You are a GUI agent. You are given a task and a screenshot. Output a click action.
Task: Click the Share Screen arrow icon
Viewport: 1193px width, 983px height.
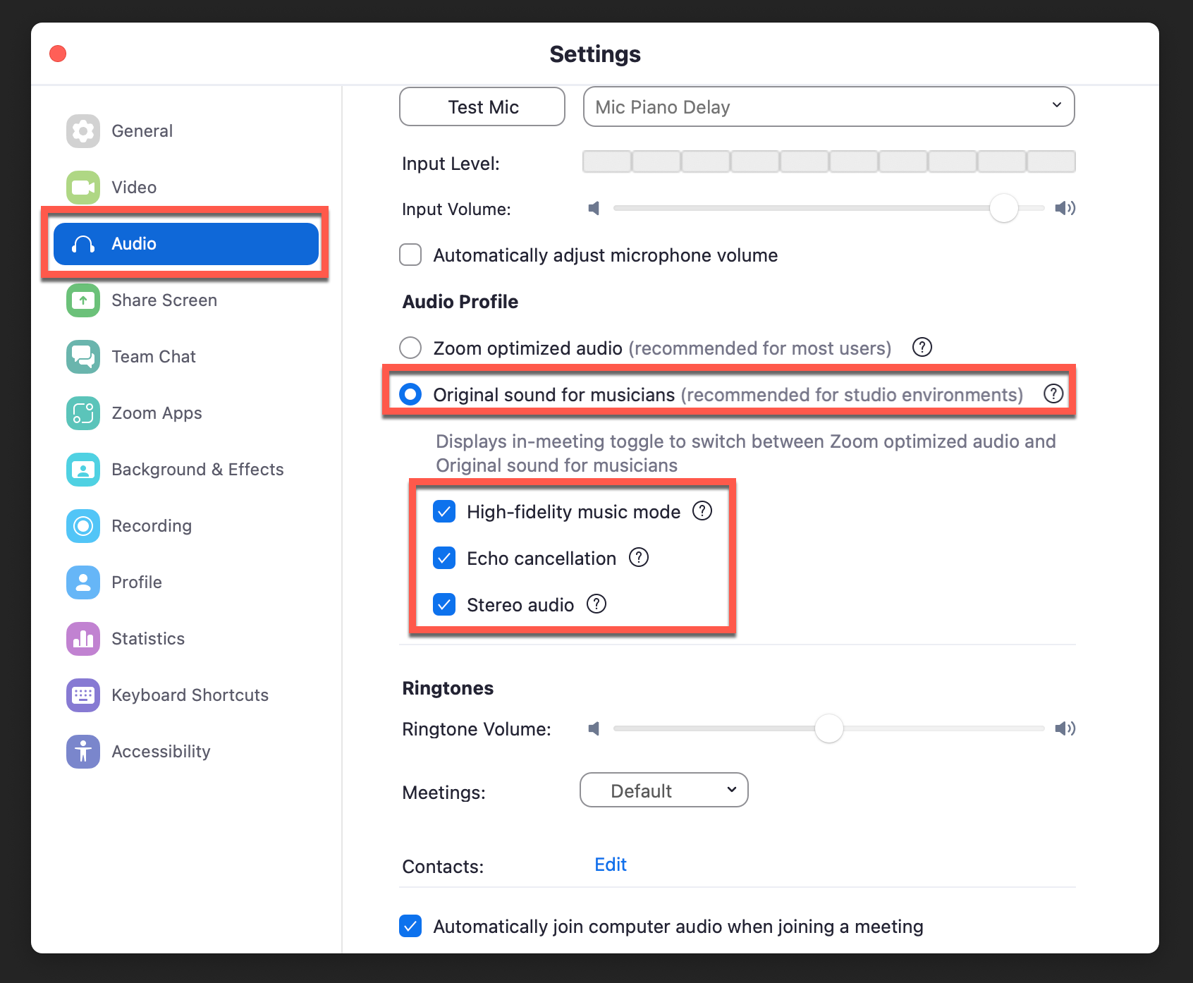point(83,300)
